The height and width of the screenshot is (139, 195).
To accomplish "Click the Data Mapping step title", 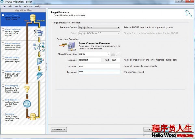I will click(x=12, y=86).
